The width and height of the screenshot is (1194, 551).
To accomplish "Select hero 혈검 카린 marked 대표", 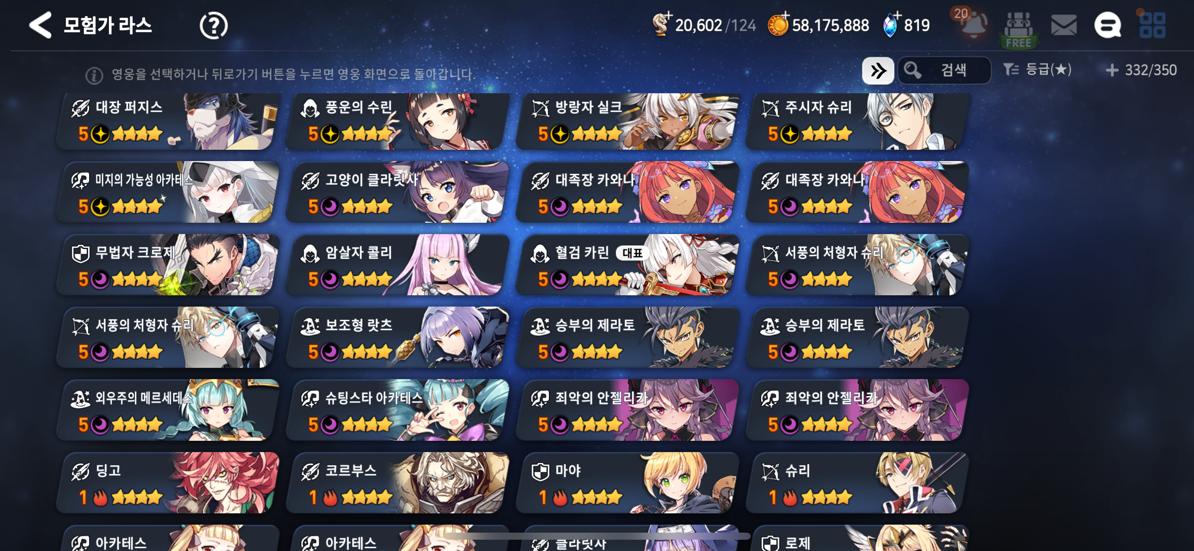I will [627, 265].
